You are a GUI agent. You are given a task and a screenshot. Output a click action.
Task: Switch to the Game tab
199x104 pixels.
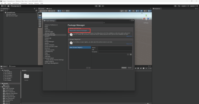(x=49, y=9)
